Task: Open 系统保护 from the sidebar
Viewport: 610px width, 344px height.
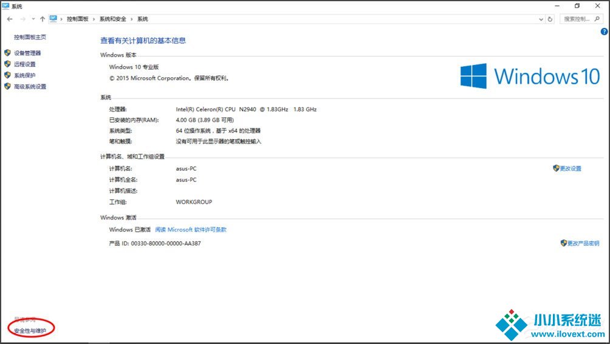Action: (24, 75)
